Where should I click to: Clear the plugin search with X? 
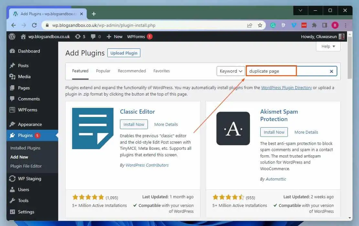click(x=331, y=71)
